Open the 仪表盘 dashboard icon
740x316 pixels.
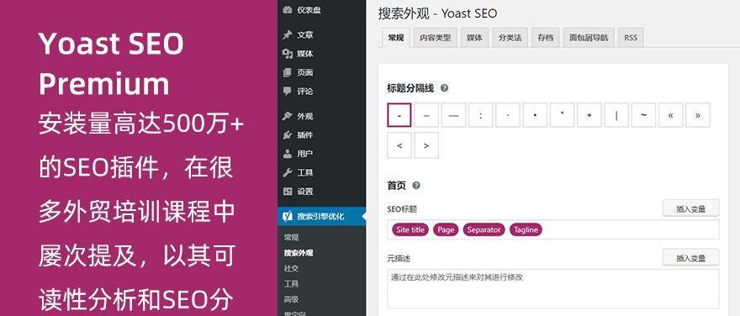[287, 10]
